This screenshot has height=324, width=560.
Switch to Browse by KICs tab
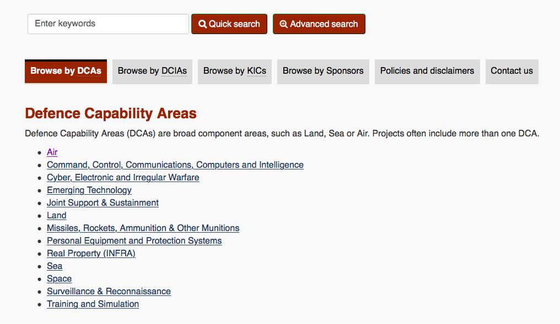[x=235, y=72]
